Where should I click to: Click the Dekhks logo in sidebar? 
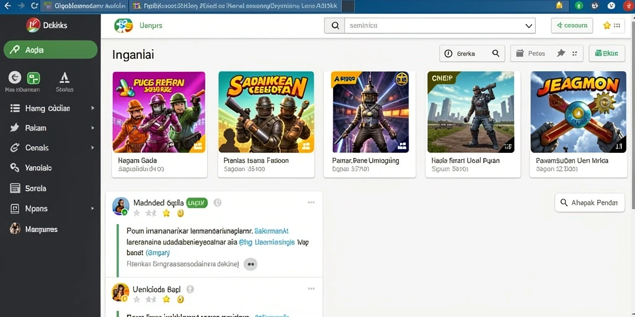[x=33, y=25]
